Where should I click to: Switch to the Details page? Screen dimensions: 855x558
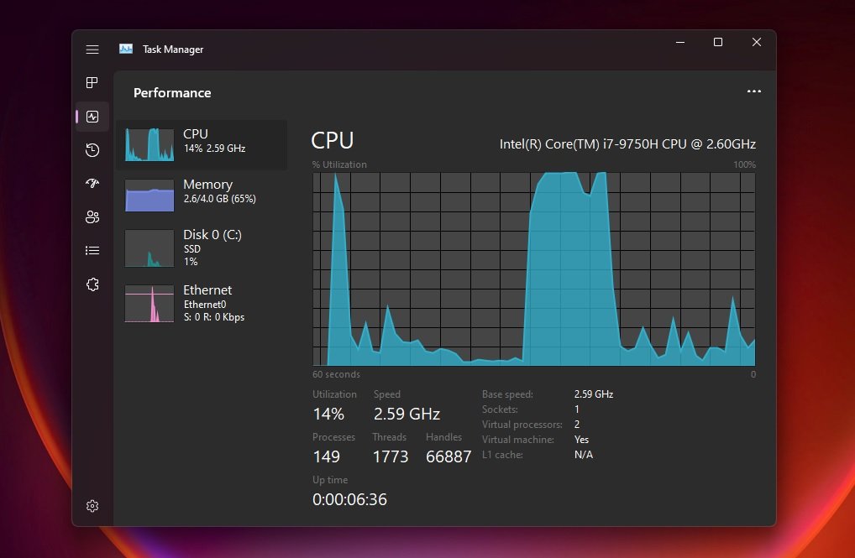click(92, 249)
